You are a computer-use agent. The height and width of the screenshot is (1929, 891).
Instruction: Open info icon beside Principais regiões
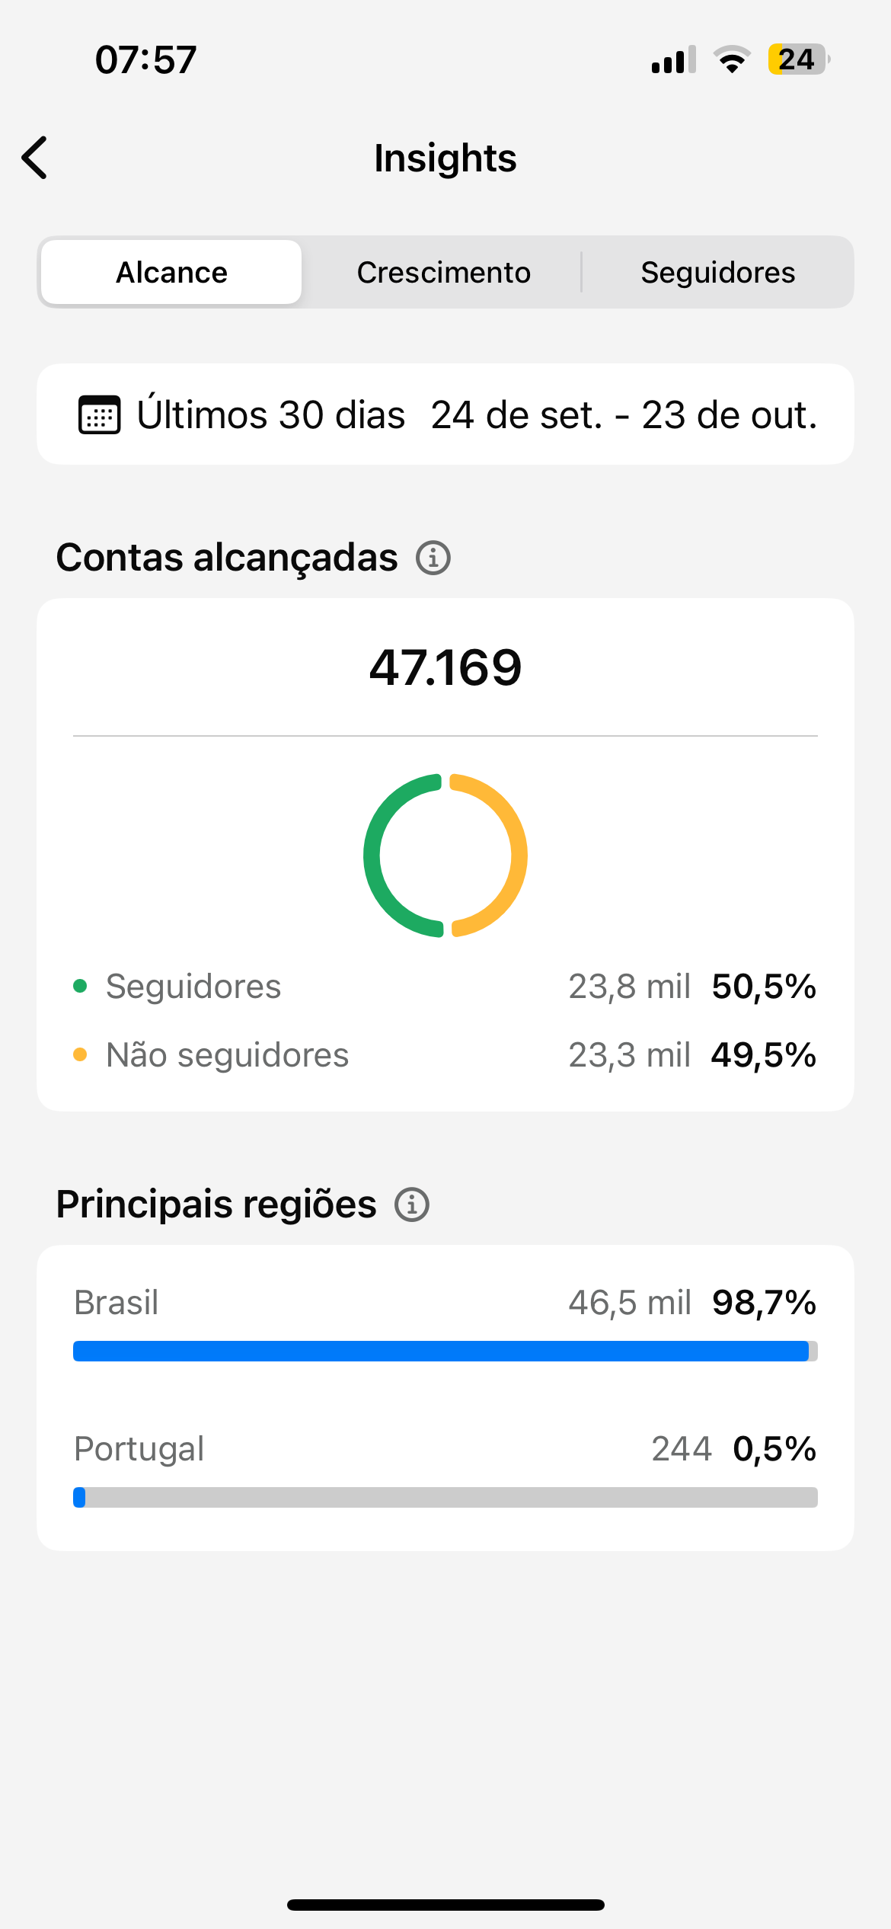(x=412, y=1204)
